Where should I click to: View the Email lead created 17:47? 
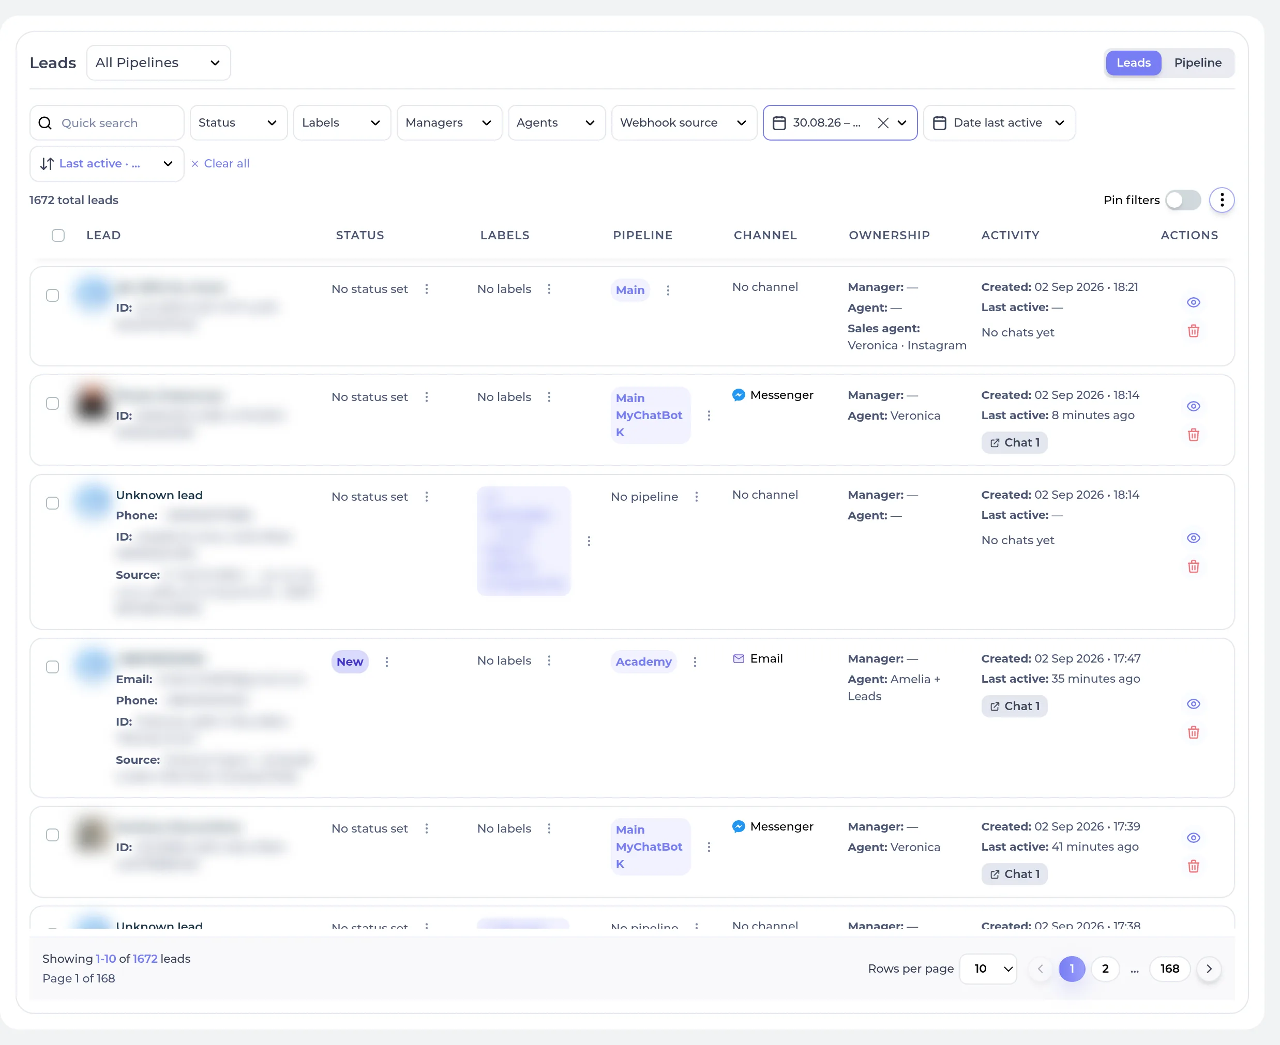[1193, 704]
